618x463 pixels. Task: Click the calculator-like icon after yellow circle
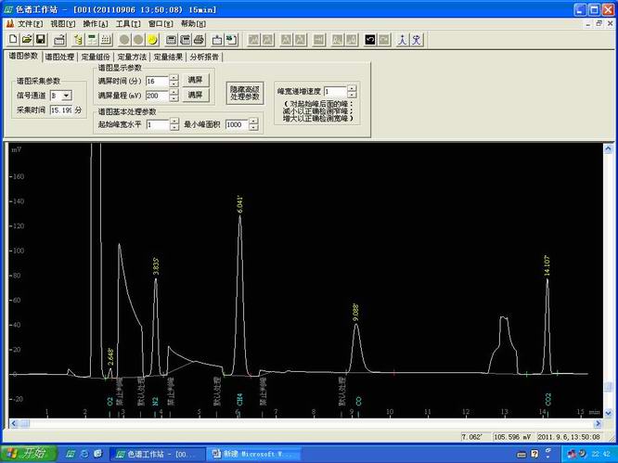[x=172, y=39]
